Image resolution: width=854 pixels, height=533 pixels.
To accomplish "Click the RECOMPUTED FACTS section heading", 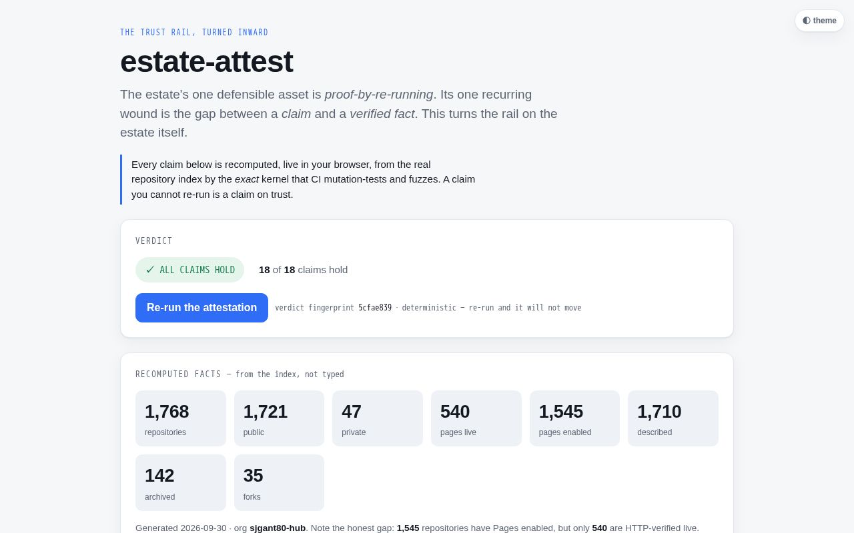I will tap(178, 374).
